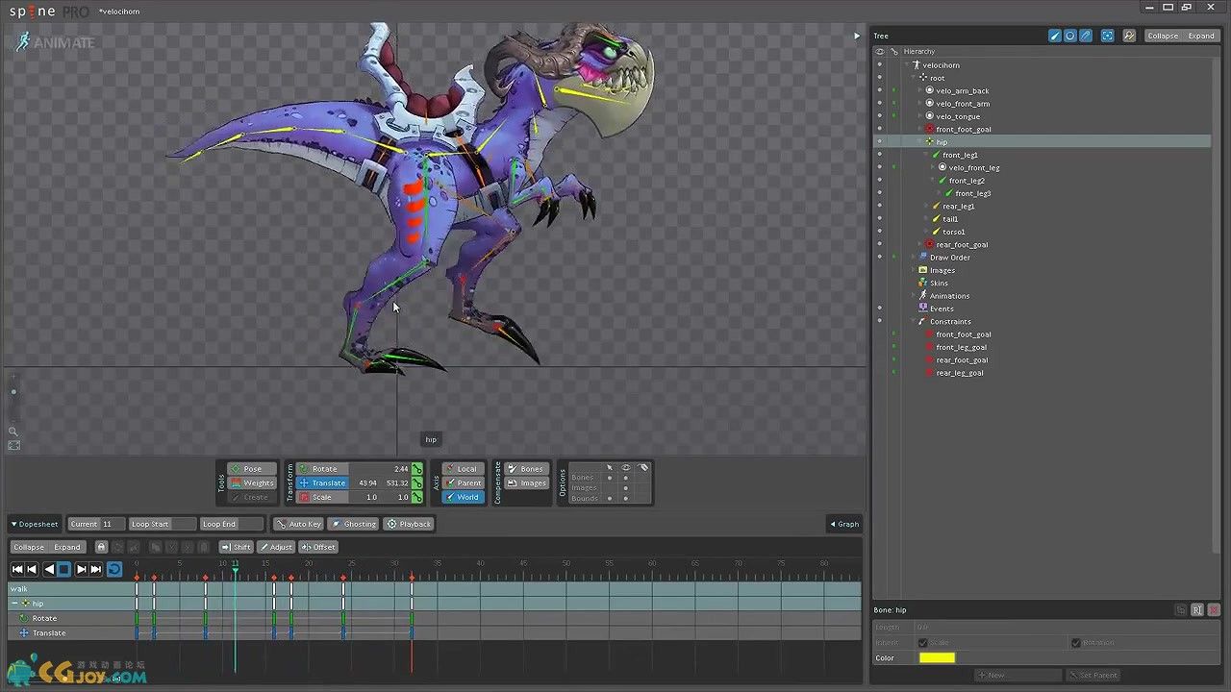
Task: Click the focus selection icon in the Tree header
Action: 1108,36
